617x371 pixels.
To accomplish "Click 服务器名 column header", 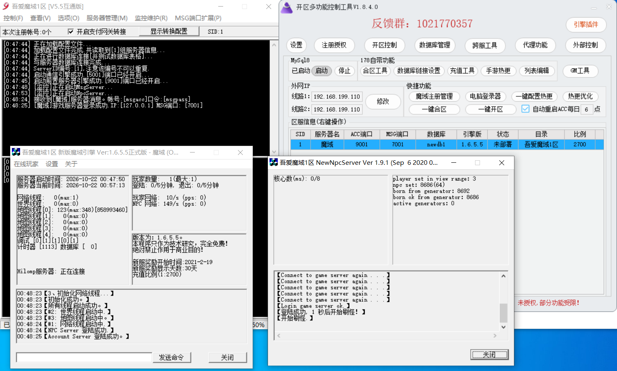I will click(327, 134).
